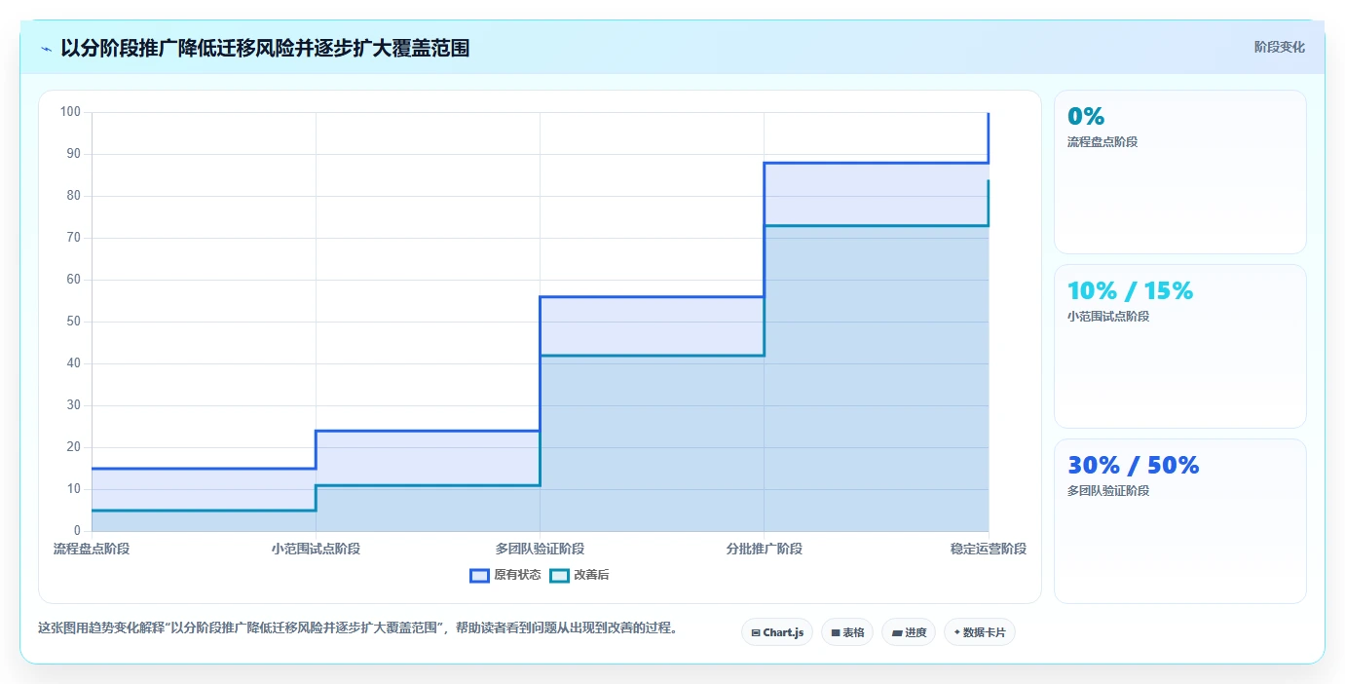
Task: Click the 分批推广阶段 x-axis label
Action: [x=764, y=549]
